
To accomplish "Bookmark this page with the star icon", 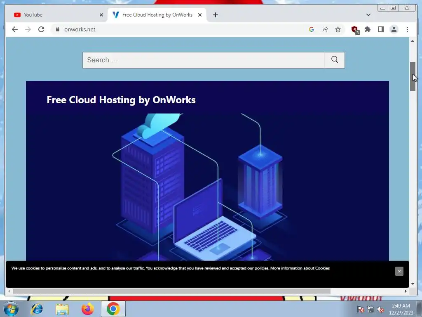I will point(338,29).
